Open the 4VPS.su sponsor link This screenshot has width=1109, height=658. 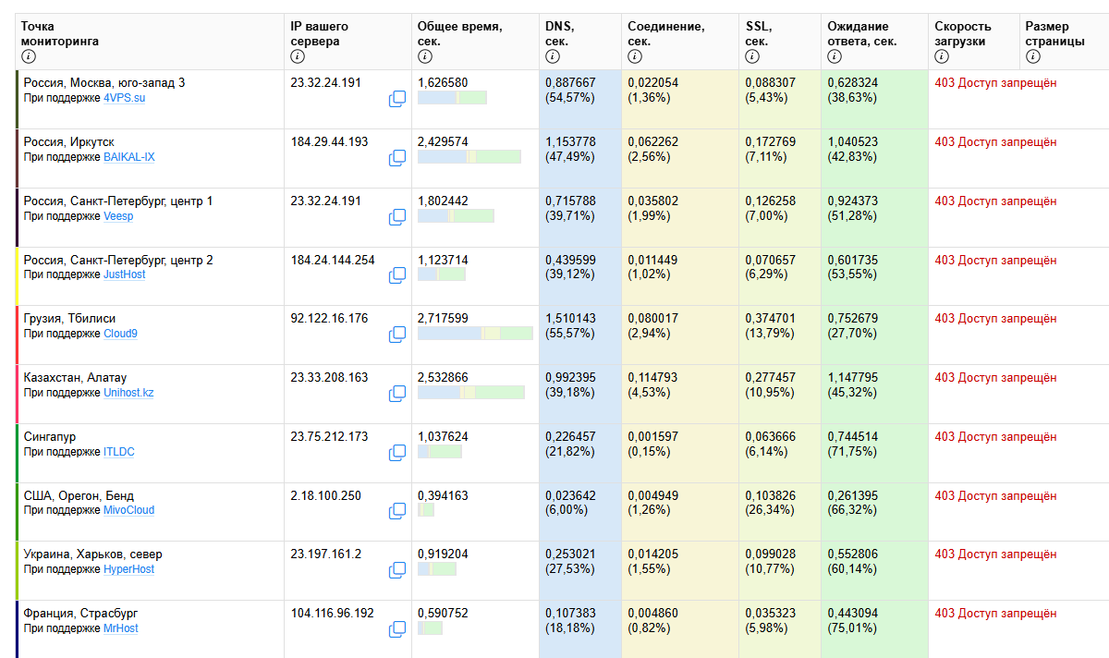coord(124,98)
